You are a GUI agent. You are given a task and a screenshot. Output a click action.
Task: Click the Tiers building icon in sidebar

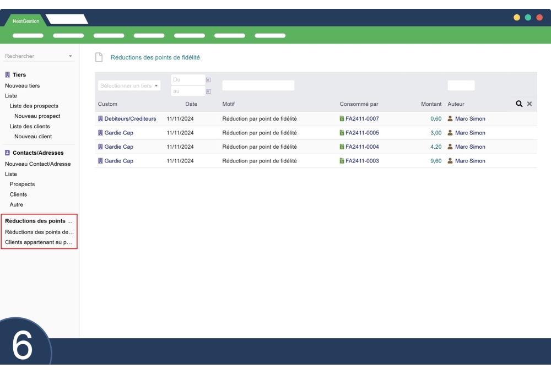click(8, 75)
